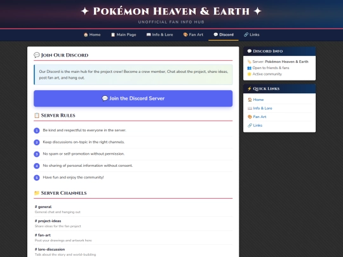343x257 pixels.
Task: Click the house icon in Quick Links
Action: click(x=250, y=100)
